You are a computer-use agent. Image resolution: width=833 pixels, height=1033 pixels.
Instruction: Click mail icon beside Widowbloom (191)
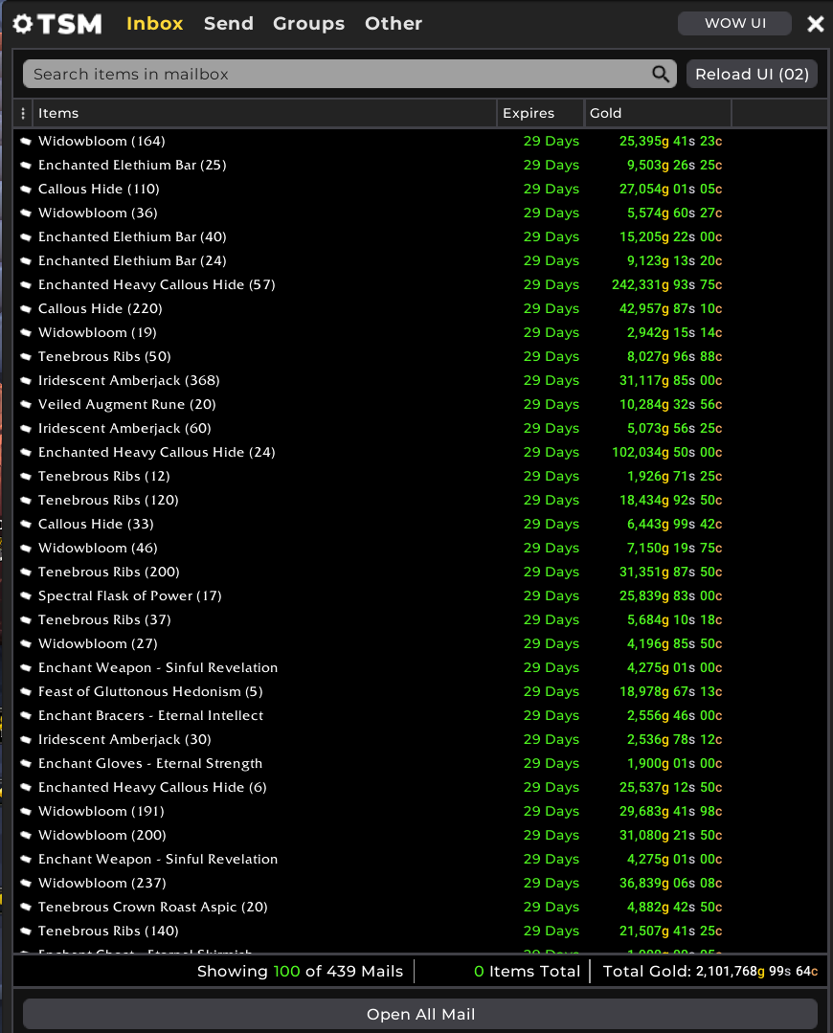coord(26,811)
